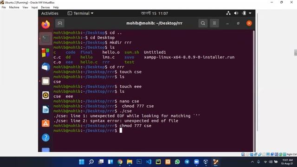Open VirtualBox File menu

pos(4,7)
